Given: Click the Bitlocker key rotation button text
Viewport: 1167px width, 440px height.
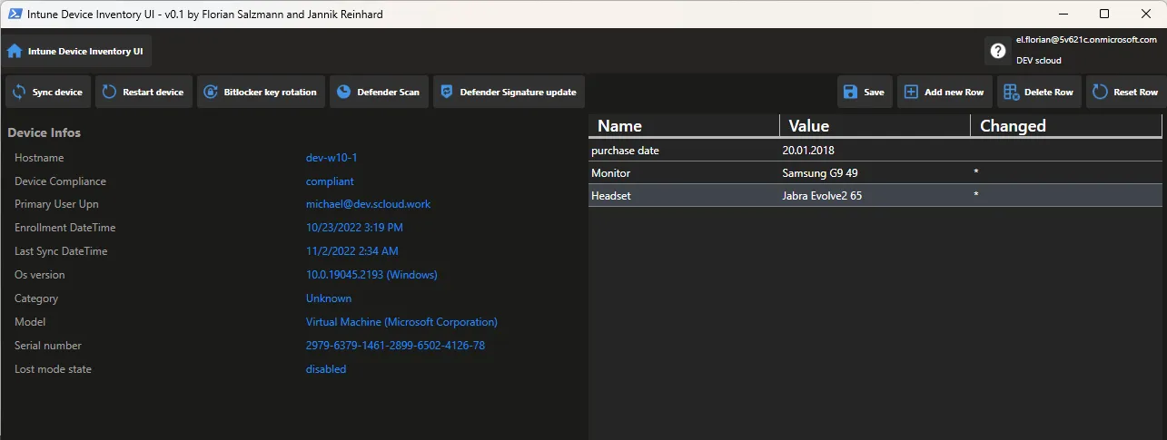Looking at the screenshot, I should pyautogui.click(x=271, y=93).
